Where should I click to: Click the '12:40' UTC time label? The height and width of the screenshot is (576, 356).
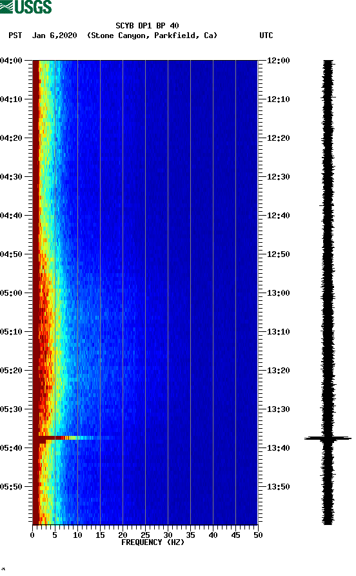pyautogui.click(x=279, y=216)
